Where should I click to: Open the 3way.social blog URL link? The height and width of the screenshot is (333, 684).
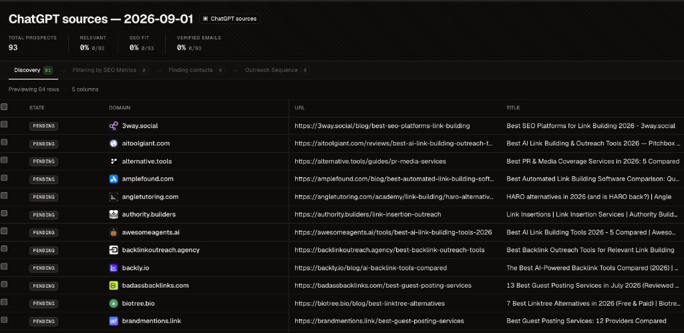382,126
